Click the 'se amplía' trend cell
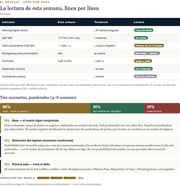 99,54
